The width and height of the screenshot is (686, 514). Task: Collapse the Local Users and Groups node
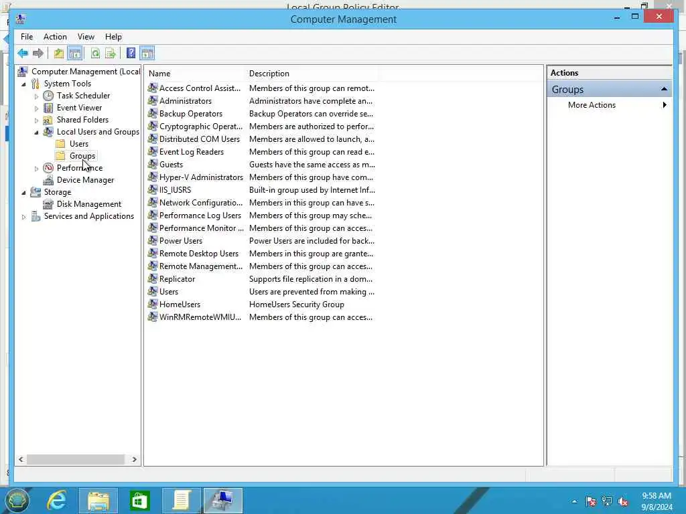click(36, 132)
